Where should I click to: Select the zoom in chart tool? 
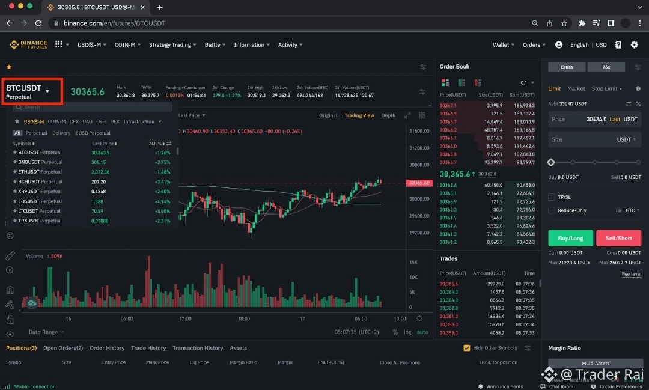(x=10, y=270)
